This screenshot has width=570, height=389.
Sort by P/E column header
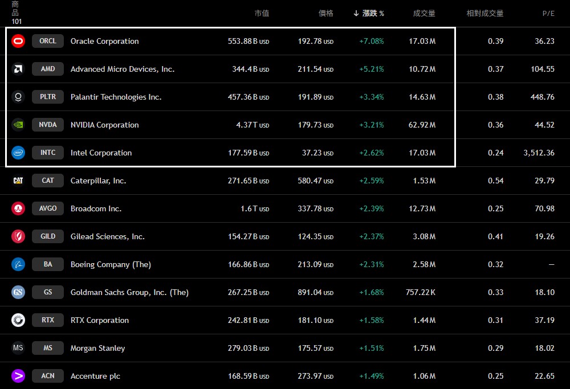[x=548, y=13]
